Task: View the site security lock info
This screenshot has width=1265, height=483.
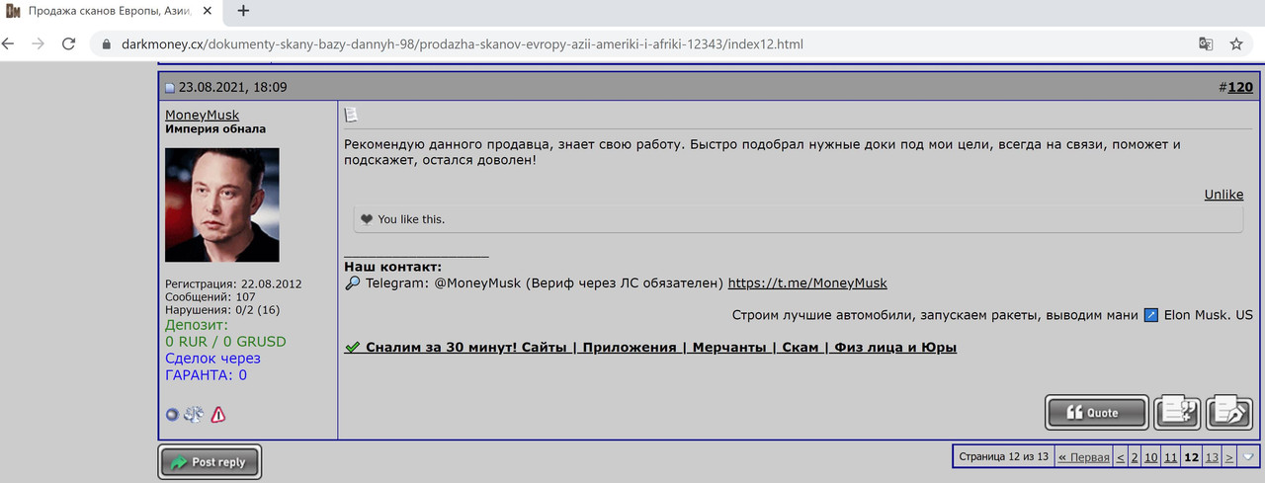Action: coord(107,44)
